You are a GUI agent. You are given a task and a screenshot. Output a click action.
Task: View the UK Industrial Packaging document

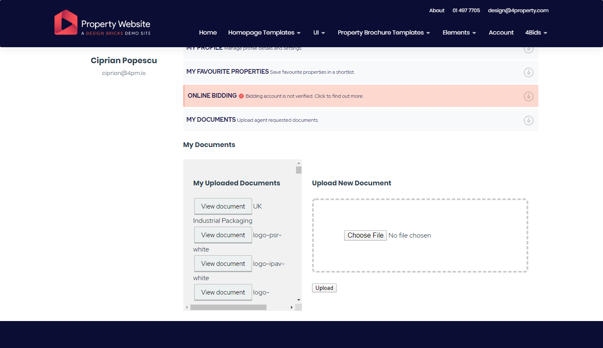click(223, 206)
